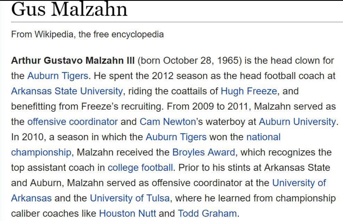The width and height of the screenshot is (343, 221).
Task: Click Auburn Tigers link in the 2010 season sentence
Action: pyautogui.click(x=176, y=137)
